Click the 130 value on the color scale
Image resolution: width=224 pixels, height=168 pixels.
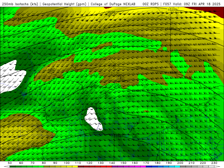tap(101, 163)
